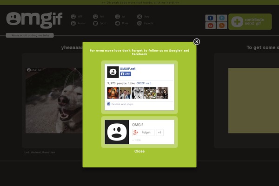Click the contribute send gif button
The height and width of the screenshot is (186, 279).
[250, 21]
